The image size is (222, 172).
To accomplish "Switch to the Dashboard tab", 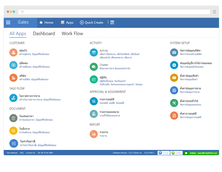I will (44, 34).
